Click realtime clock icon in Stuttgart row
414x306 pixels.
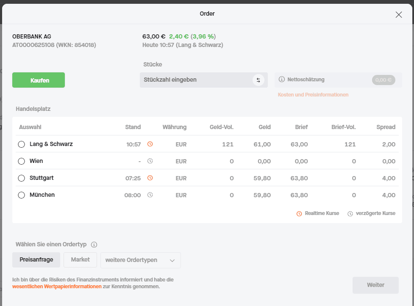click(x=150, y=178)
